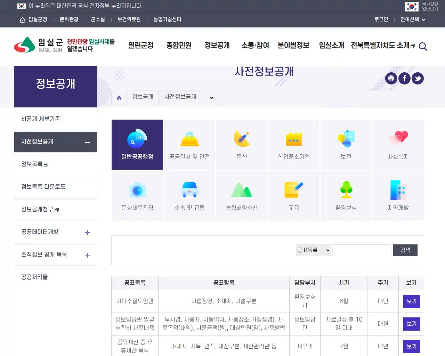Screen dimensions: 445x356
Task: Click the 공표항목 column header
Action: coord(224,283)
